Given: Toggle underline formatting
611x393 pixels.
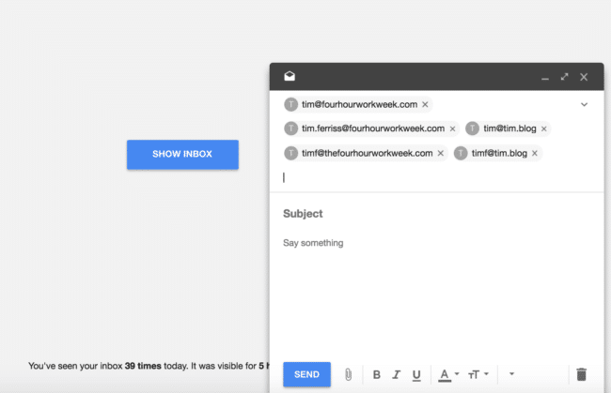Looking at the screenshot, I should pos(416,375).
